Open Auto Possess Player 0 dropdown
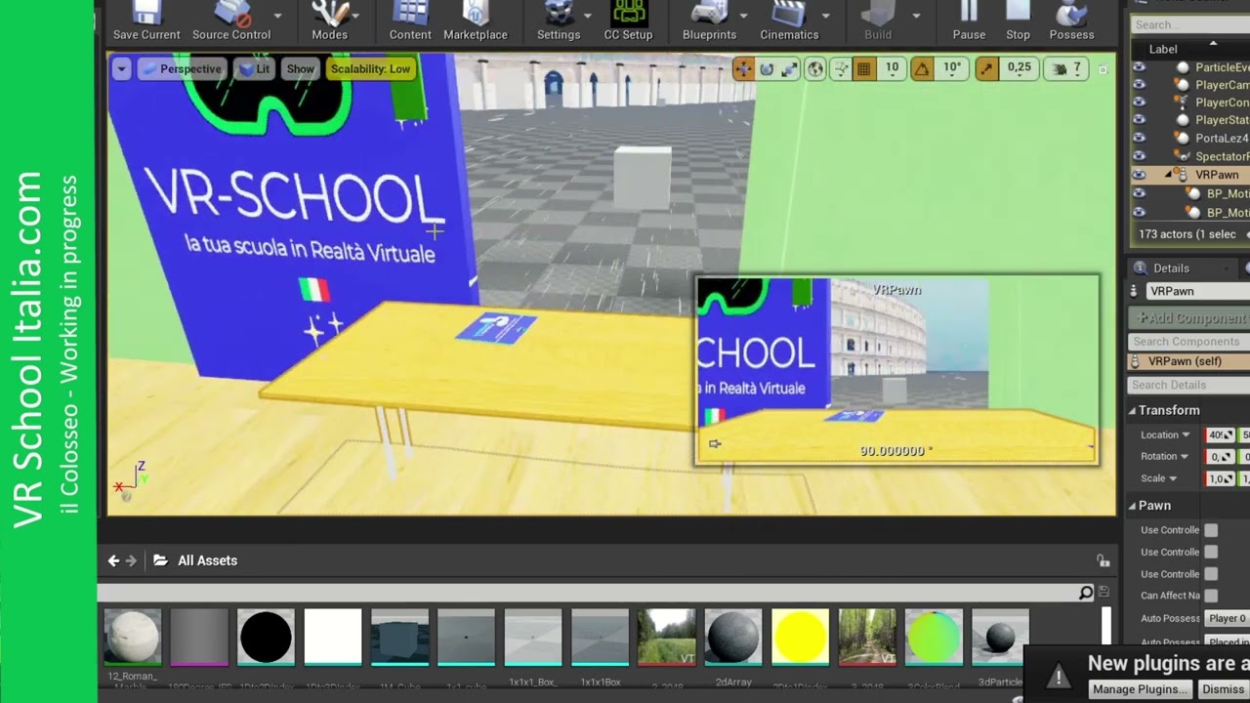The height and width of the screenshot is (703, 1250). (1227, 618)
